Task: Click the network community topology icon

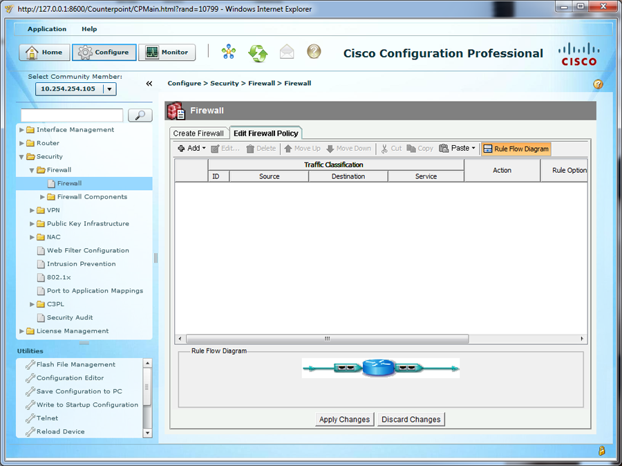Action: pos(229,52)
